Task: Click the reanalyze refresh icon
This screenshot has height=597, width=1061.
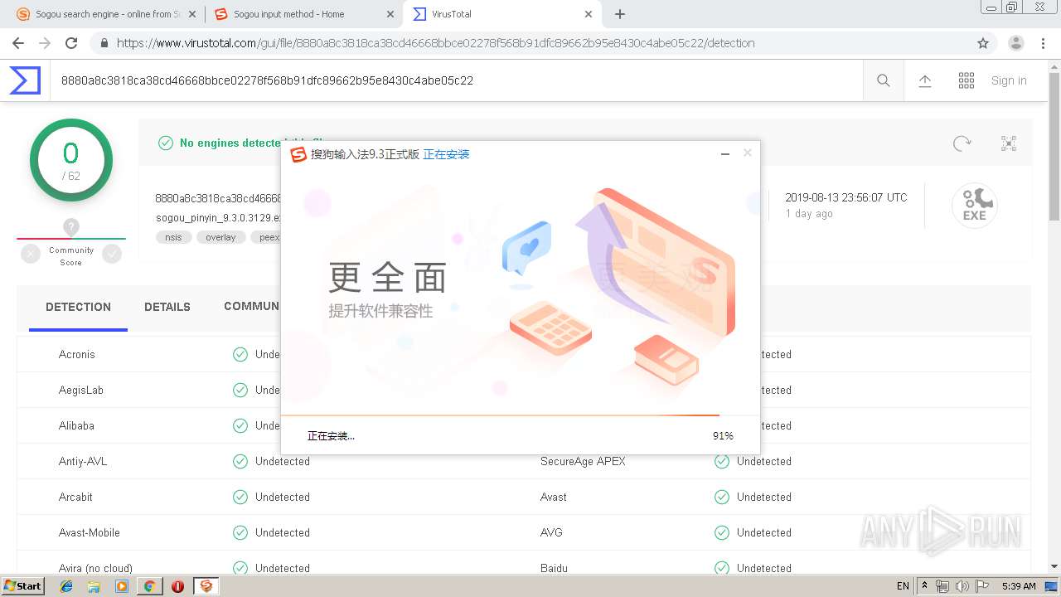Action: [x=962, y=143]
